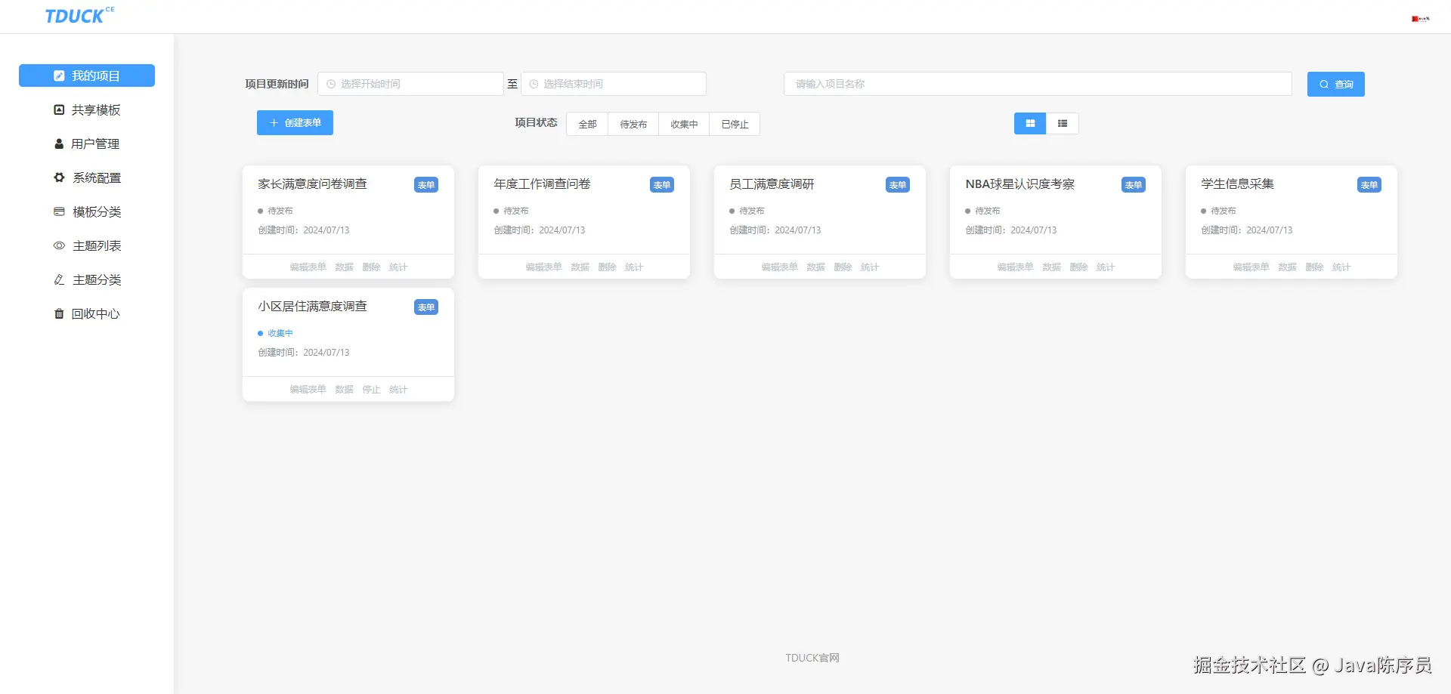Screen dimensions: 1451x694
Task: Open the TDUCK官网 footer link
Action: coord(812,658)
